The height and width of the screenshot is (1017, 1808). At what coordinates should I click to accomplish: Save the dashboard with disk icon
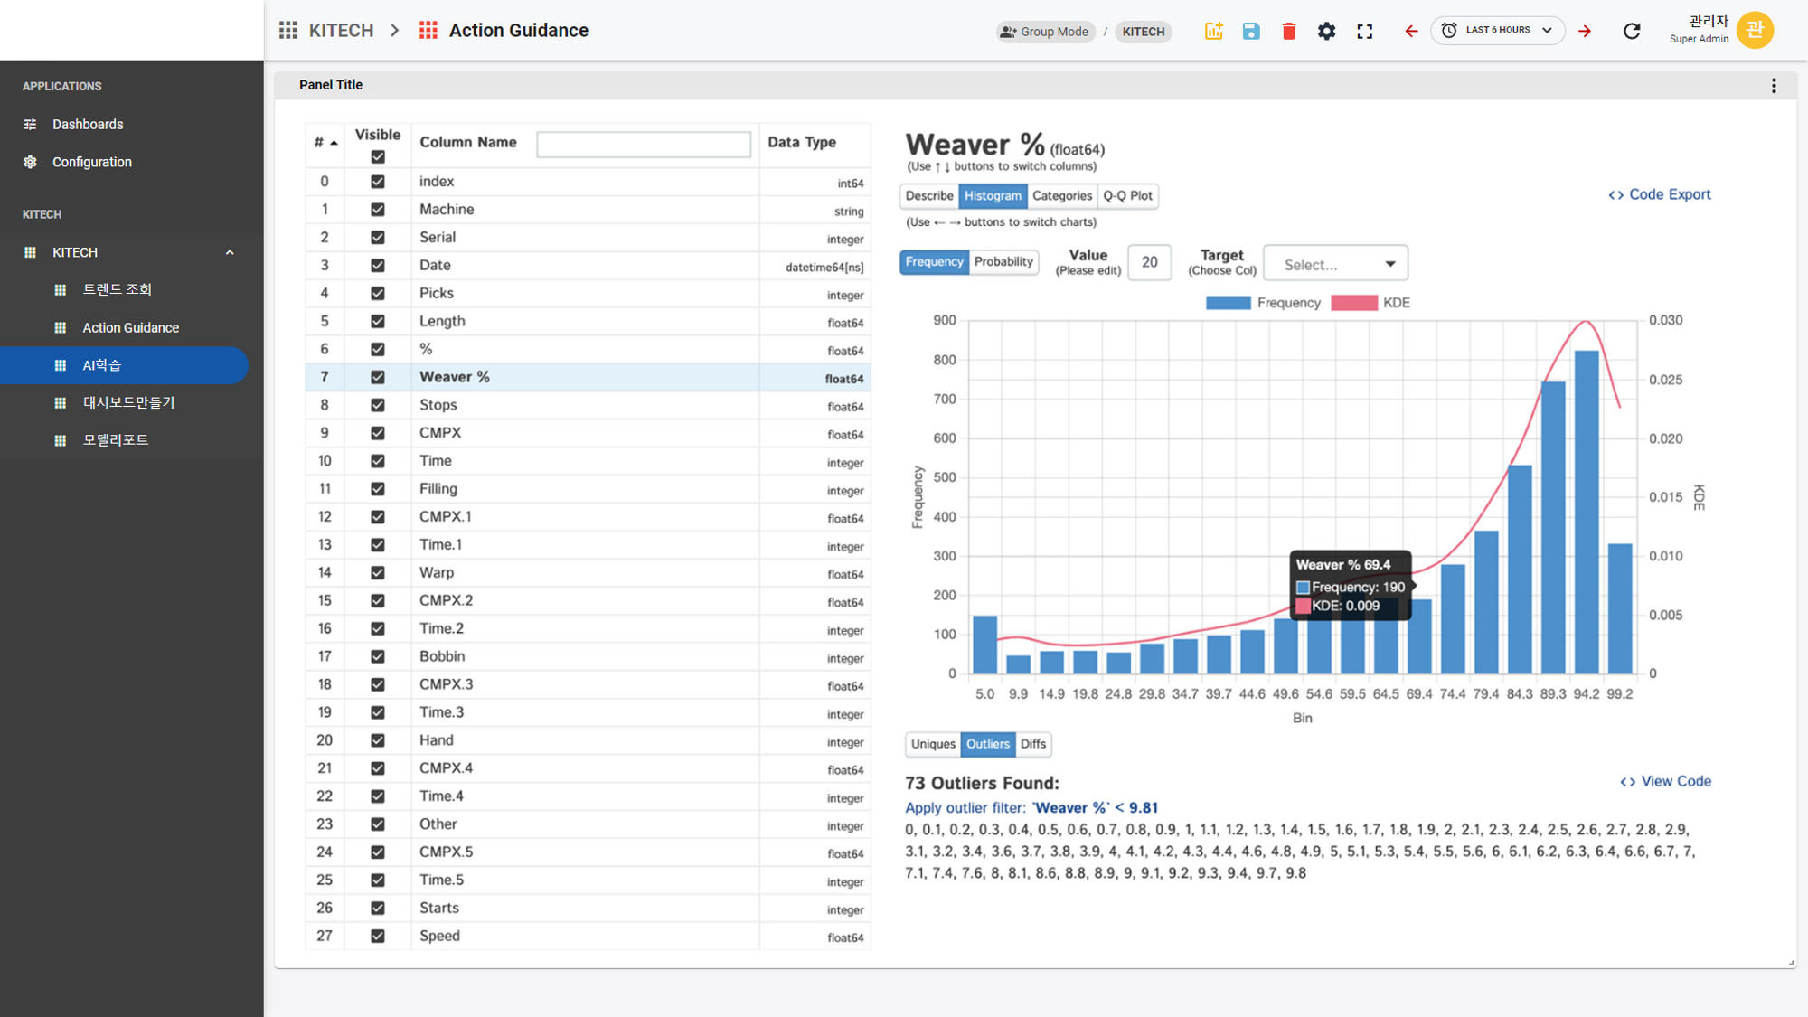pos(1251,31)
